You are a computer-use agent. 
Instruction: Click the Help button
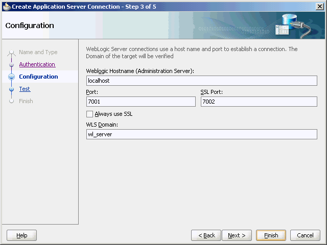coord(21,235)
